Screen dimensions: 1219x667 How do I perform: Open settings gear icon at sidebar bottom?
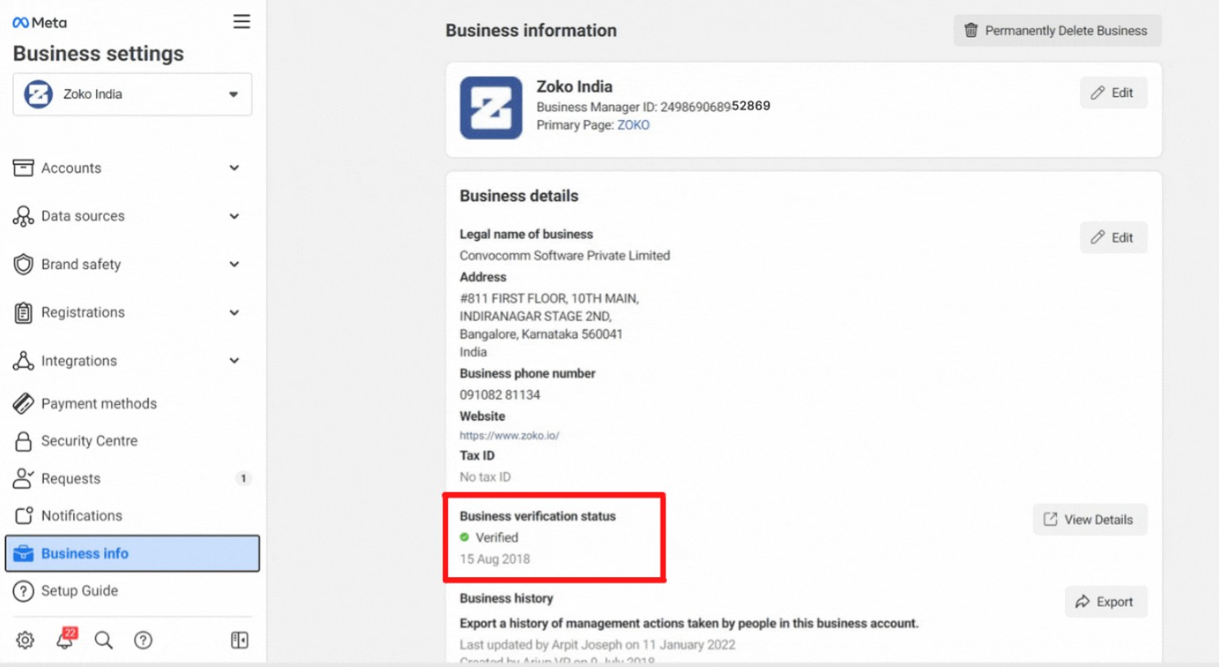tap(25, 640)
